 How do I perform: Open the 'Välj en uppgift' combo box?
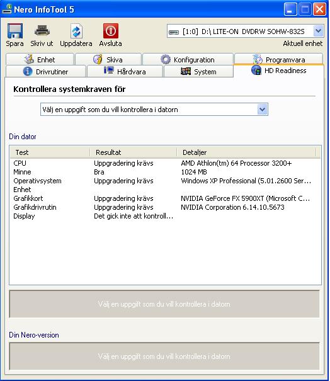coord(154,110)
